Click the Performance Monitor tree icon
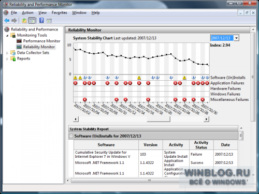Viewport: 259px width, 194px height. click(x=19, y=41)
